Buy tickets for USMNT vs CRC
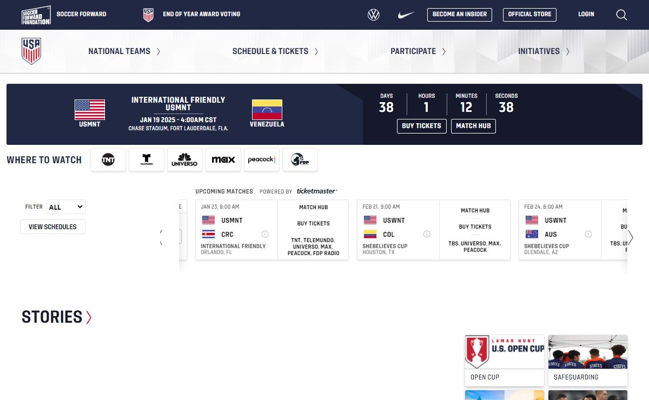649x400 pixels. pos(314,224)
